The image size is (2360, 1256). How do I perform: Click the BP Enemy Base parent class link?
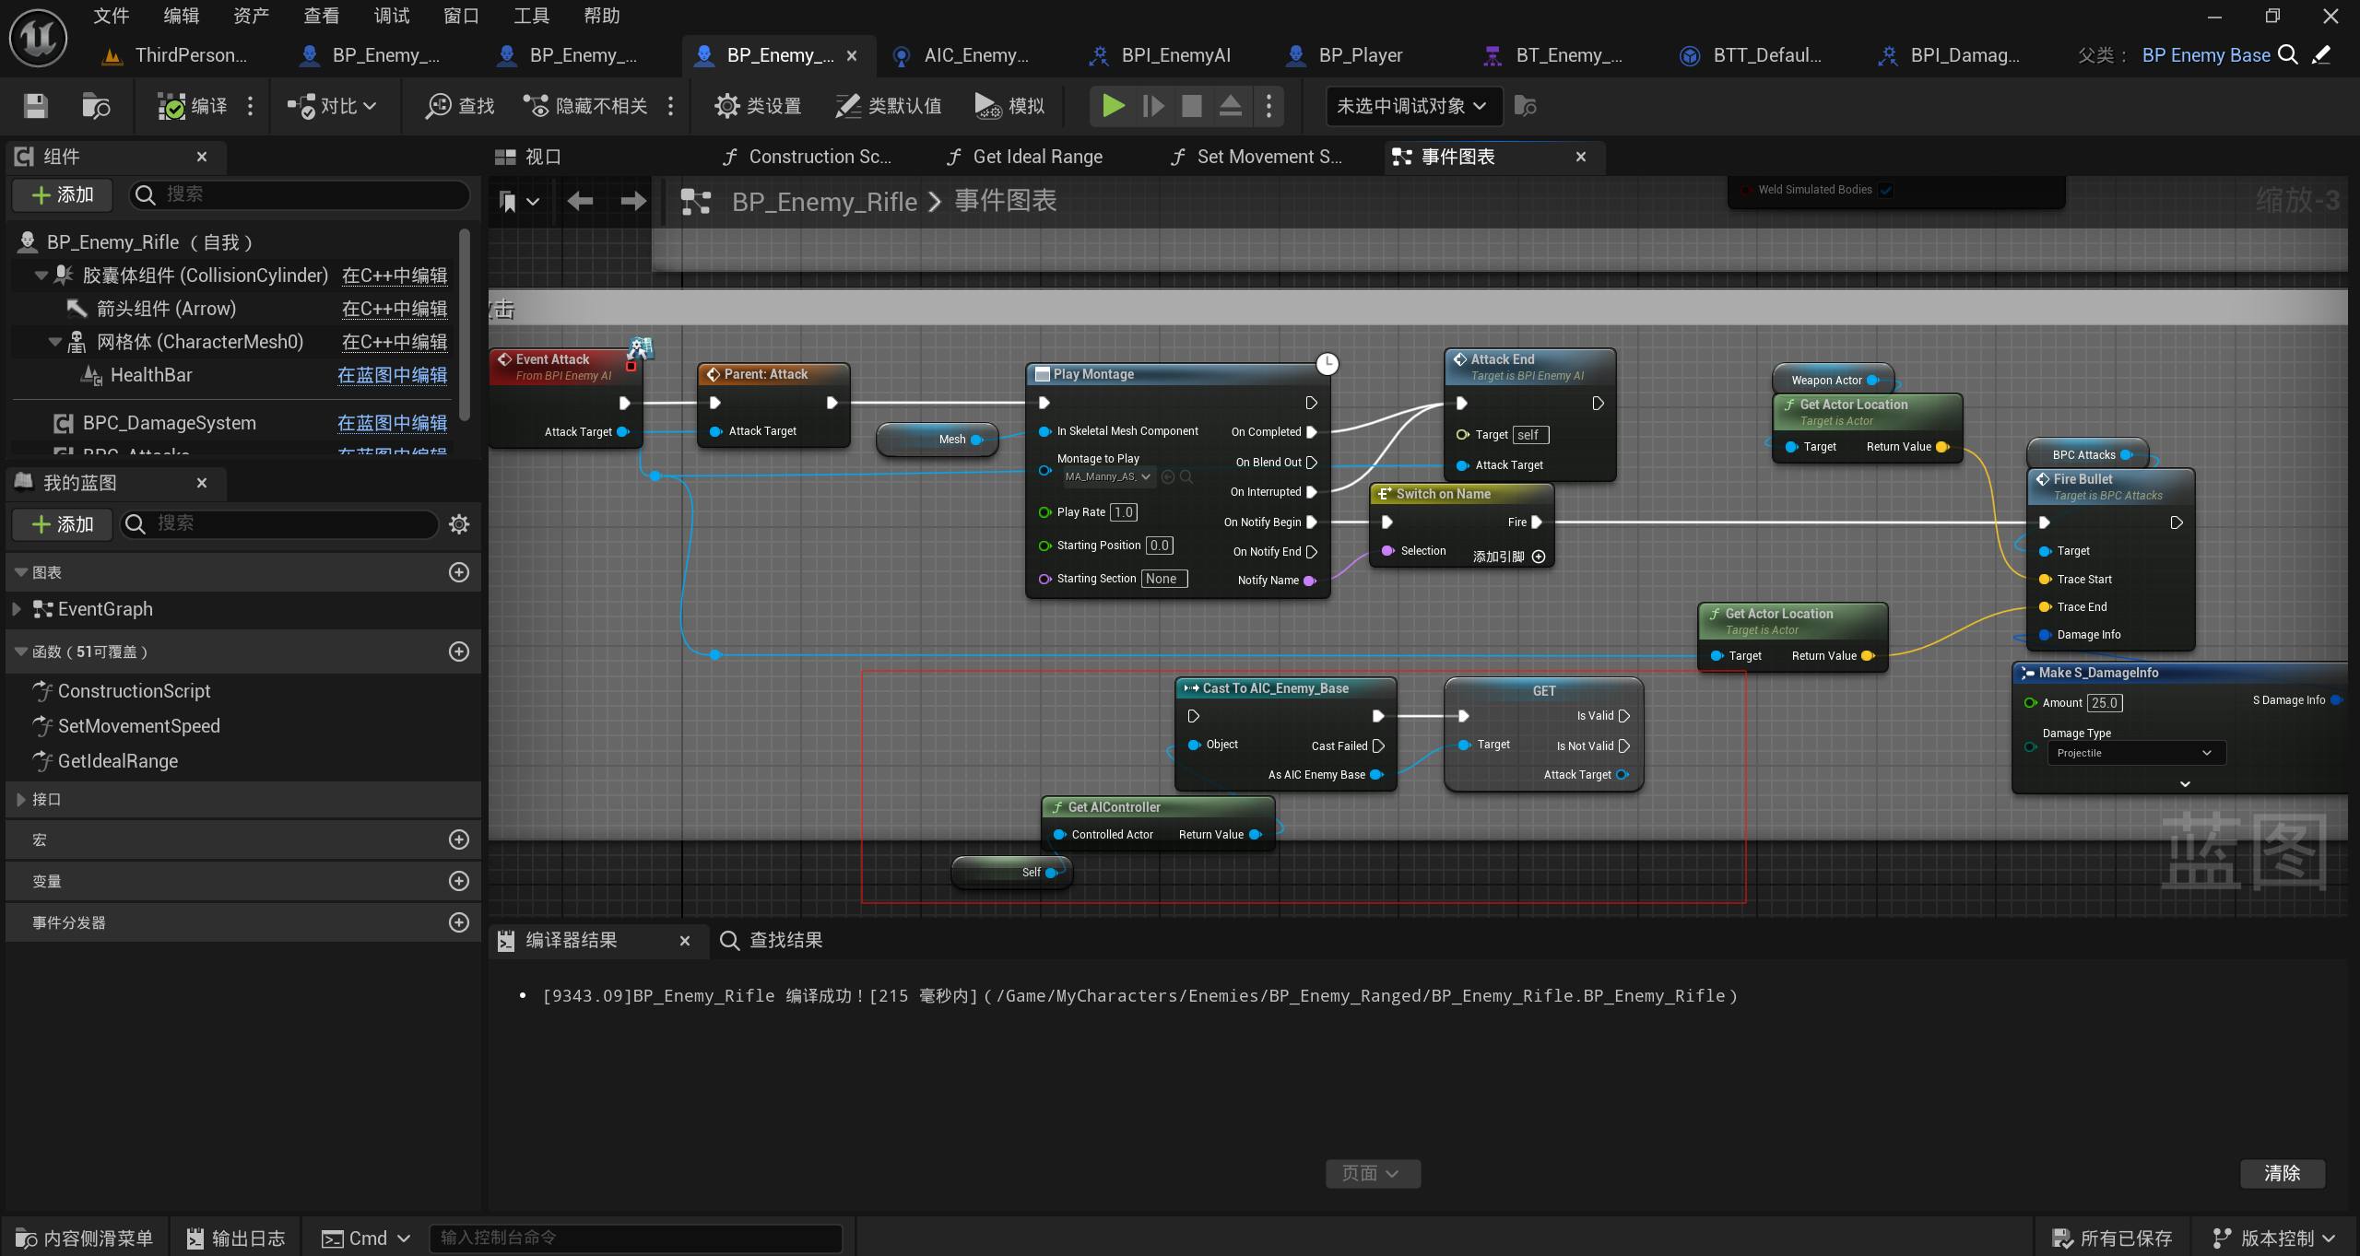(2205, 55)
